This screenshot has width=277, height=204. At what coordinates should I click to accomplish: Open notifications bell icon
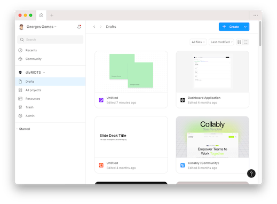tap(79, 27)
